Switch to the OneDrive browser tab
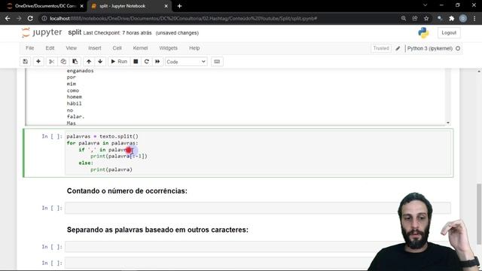 [x=44, y=6]
